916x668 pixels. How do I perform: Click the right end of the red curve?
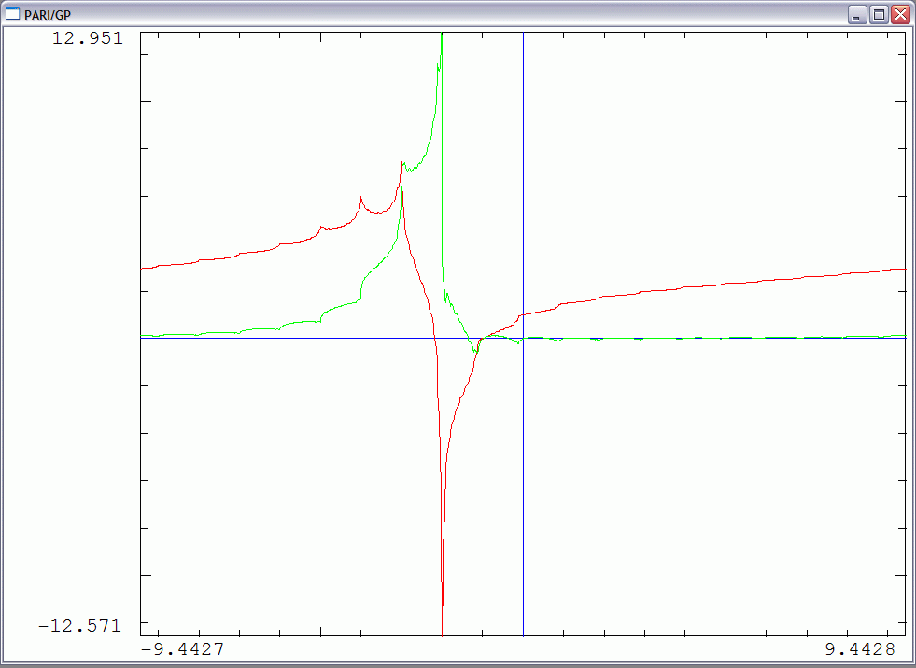(x=904, y=269)
